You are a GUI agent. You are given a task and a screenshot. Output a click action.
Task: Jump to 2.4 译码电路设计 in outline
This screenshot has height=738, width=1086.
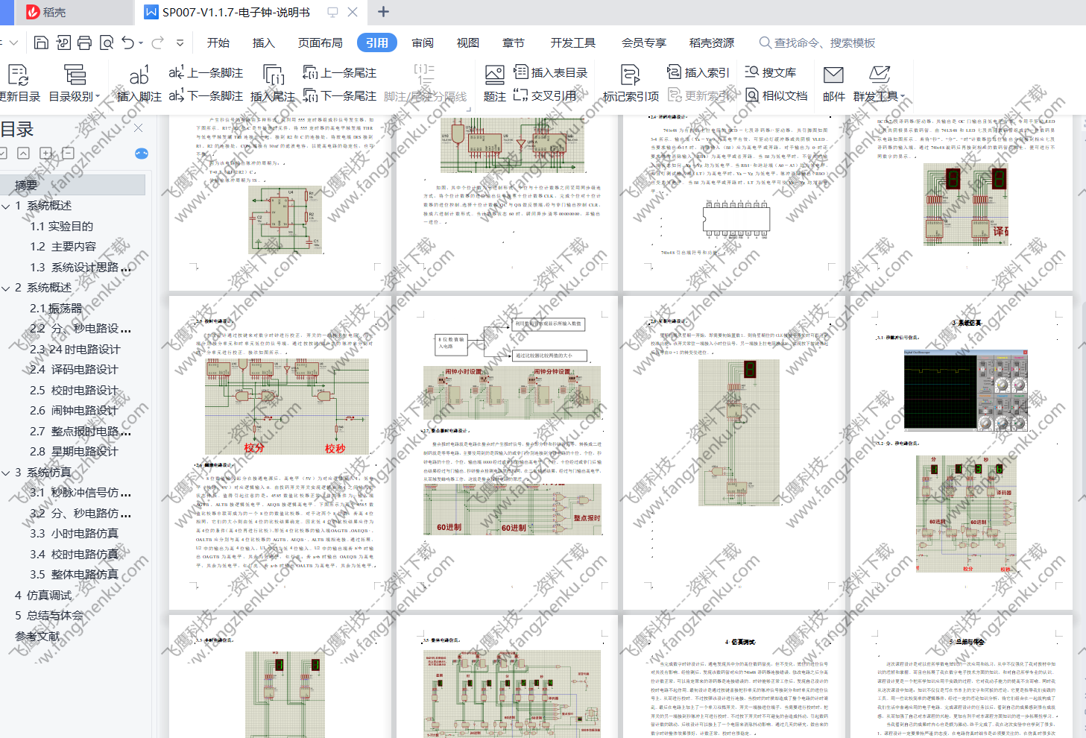tap(72, 370)
